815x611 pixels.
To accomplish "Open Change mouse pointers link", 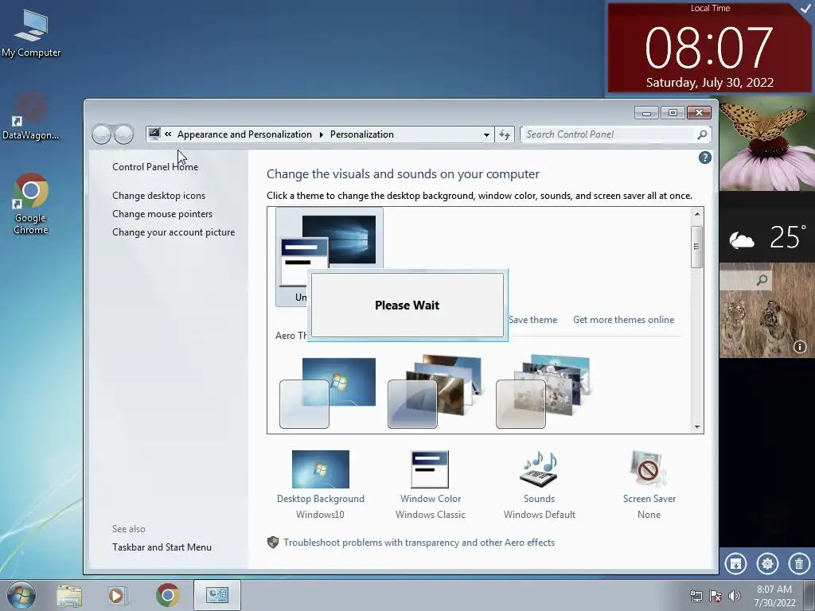I will click(x=162, y=213).
